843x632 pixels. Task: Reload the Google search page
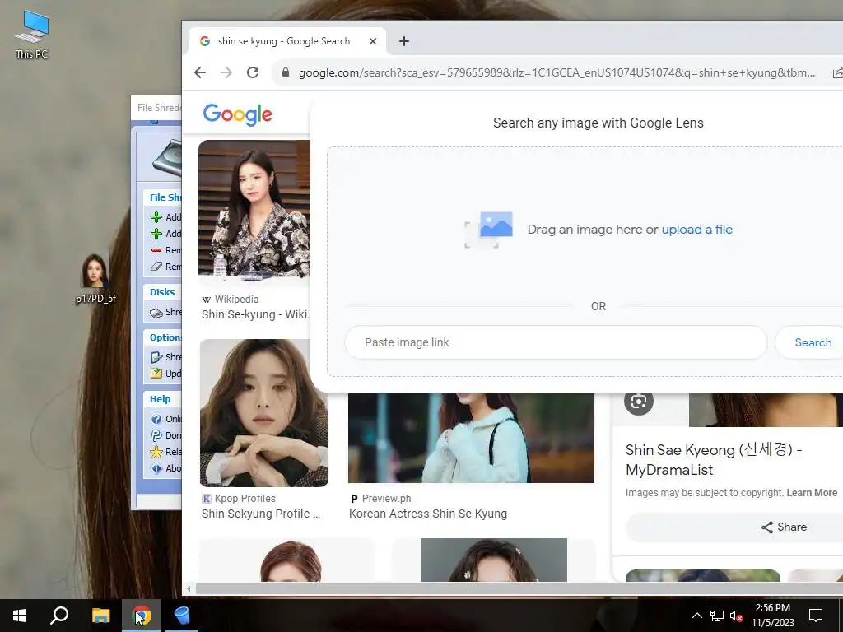[253, 72]
